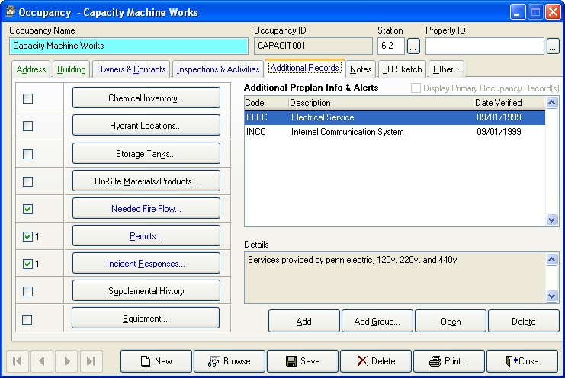Uncheck the Needed Fire Flow checkbox
Screen dimensions: 565x378
point(28,209)
